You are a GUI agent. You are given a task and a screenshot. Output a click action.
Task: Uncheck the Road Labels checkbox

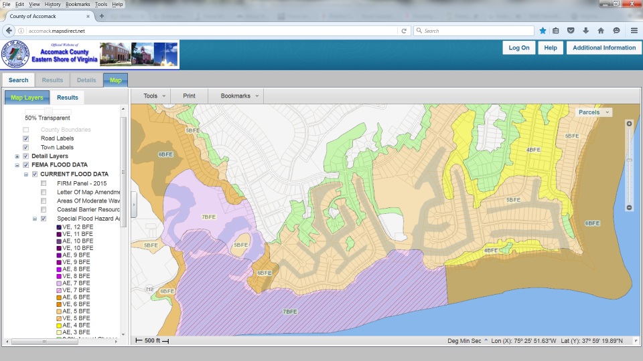[26, 138]
